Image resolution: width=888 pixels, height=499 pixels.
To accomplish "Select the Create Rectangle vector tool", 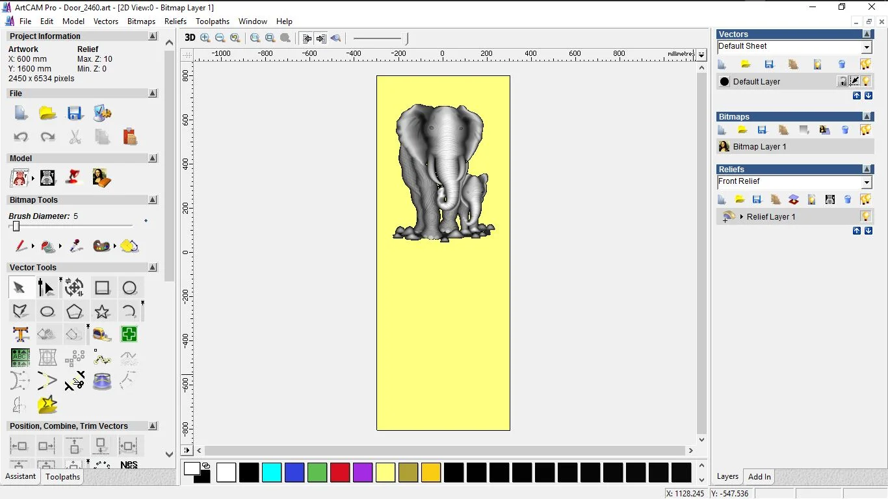I will tap(102, 288).
